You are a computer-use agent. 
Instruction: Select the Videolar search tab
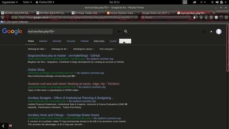[x=84, y=41]
